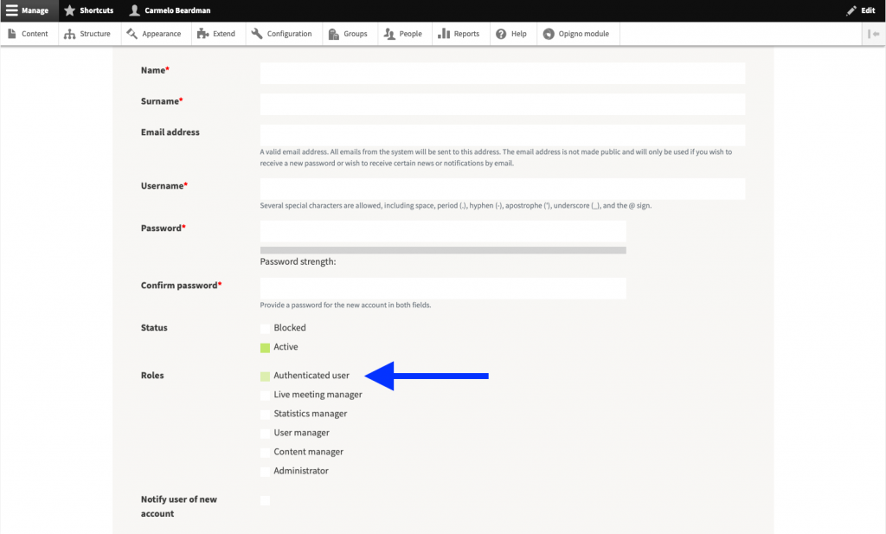Enable the Content manager role
Viewport: 886px width, 534px height.
pos(265,453)
